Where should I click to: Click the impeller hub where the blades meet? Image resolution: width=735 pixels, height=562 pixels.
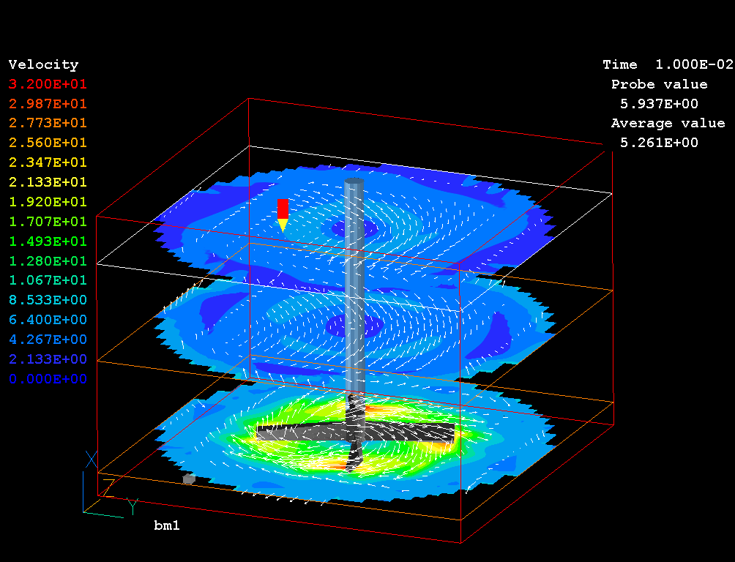point(354,427)
